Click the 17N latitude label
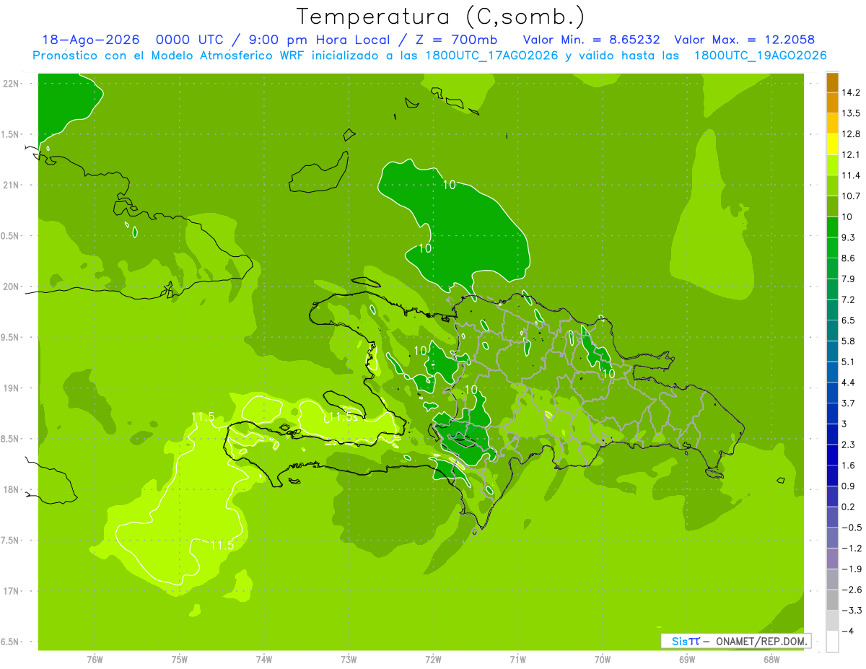866x669 pixels. (x=12, y=591)
